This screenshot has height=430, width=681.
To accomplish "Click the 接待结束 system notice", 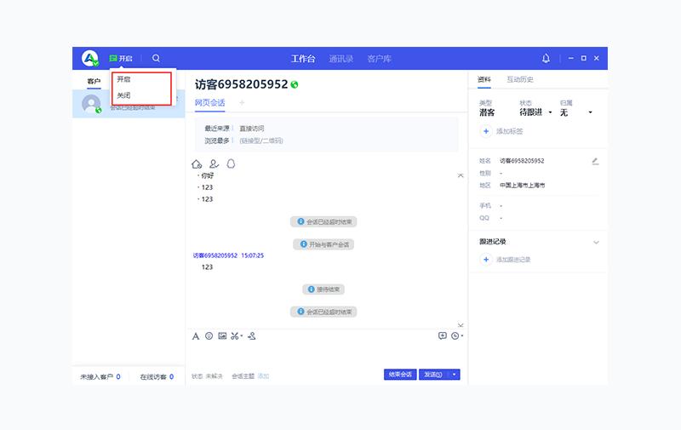I will (x=323, y=290).
